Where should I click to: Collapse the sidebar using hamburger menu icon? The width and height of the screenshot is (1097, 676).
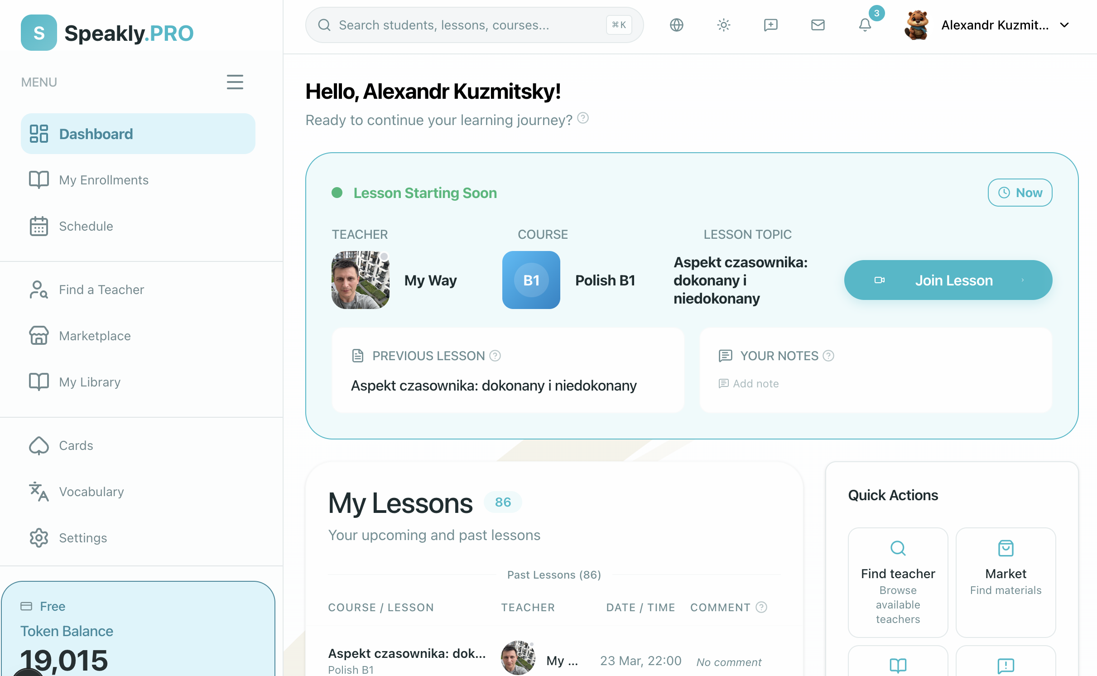click(x=235, y=82)
